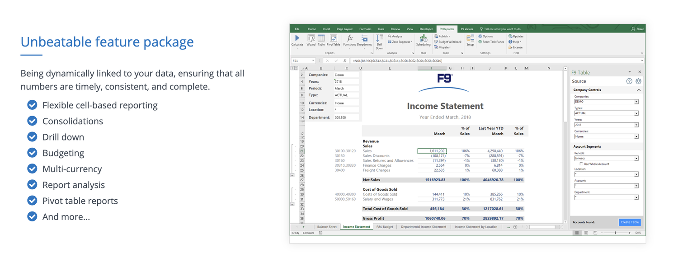The height and width of the screenshot is (272, 678).
Task: Click Reset Task Panes in Settings group
Action: 492,41
